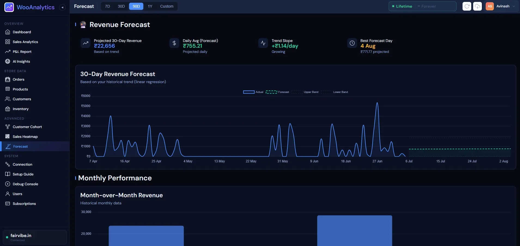
Task: Click the 27 Jun revenue peak on chart
Action: click(377, 103)
